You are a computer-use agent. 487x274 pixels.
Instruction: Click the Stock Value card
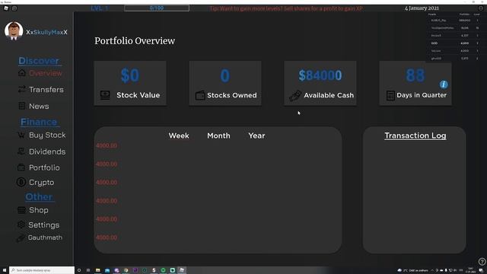click(x=130, y=83)
